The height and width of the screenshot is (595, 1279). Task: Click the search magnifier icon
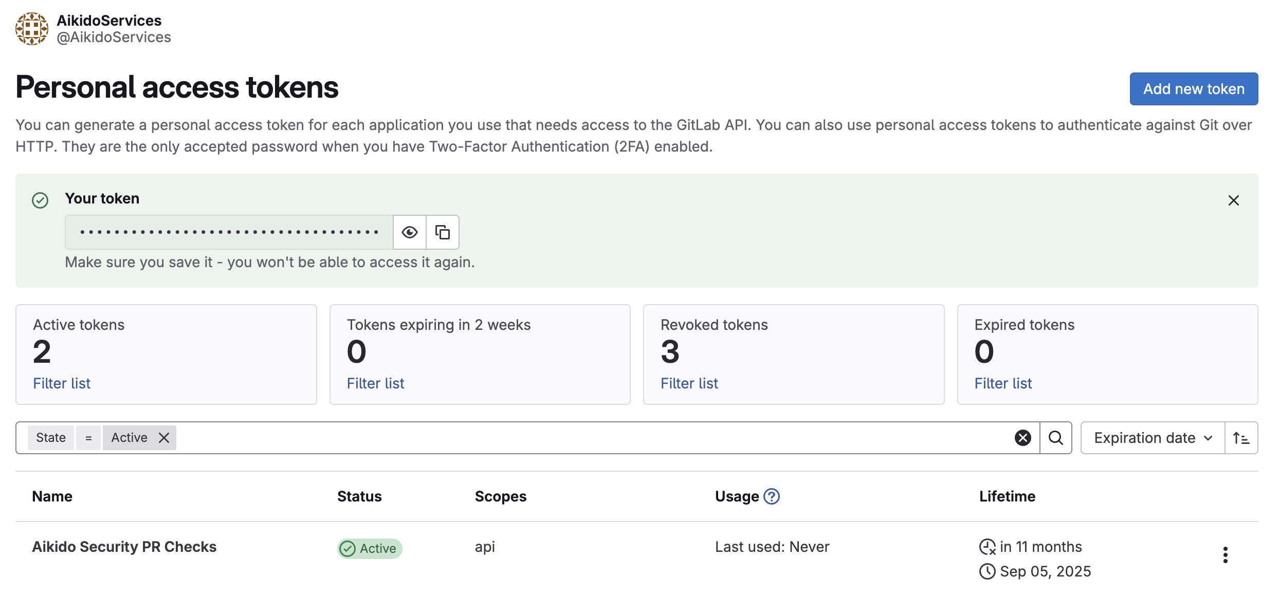[x=1056, y=437]
